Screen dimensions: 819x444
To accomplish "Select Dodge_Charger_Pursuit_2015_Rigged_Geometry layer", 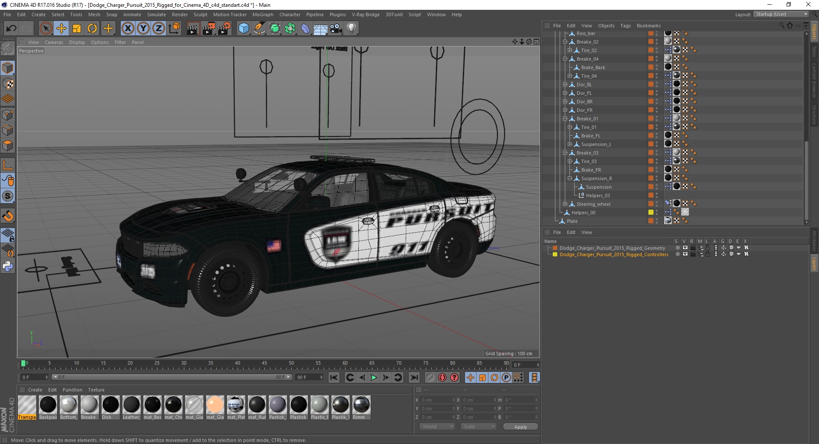I will (612, 248).
